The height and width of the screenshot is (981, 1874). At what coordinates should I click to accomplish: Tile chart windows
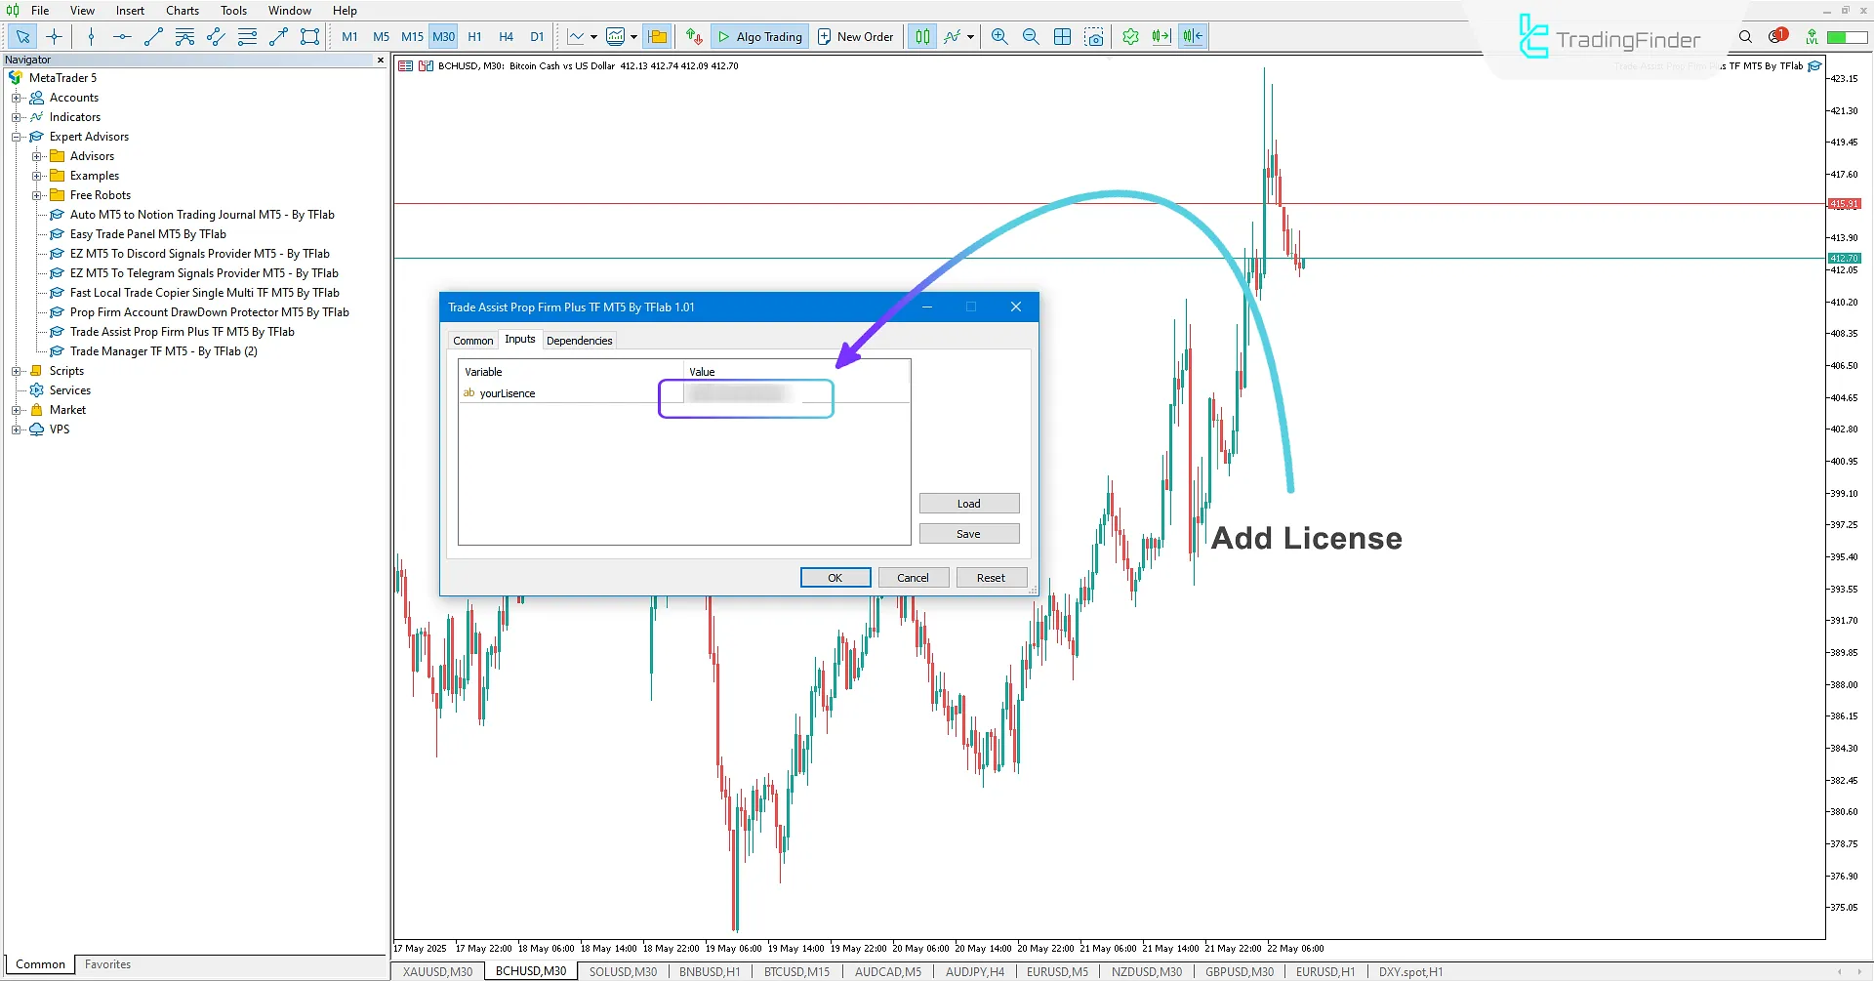pyautogui.click(x=1062, y=36)
